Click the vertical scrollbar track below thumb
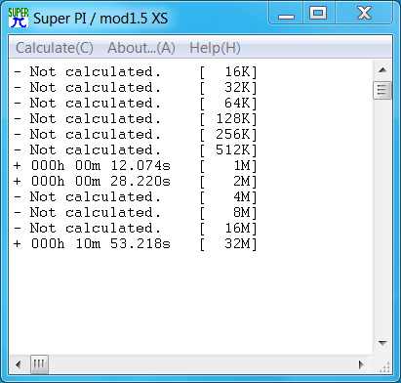 click(x=382, y=215)
